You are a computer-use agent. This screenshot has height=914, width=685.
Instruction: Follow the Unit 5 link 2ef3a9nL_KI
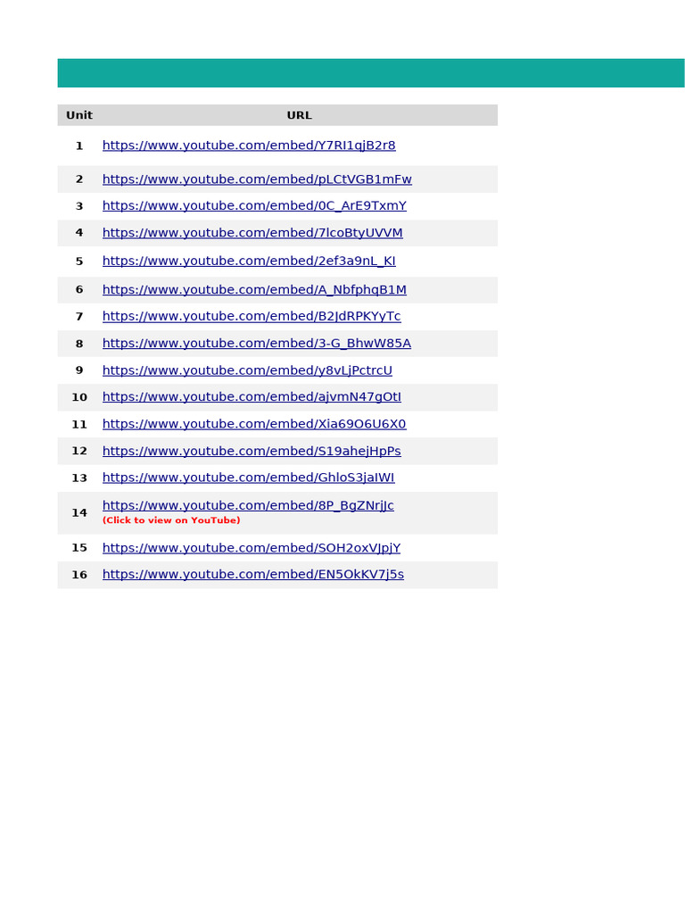click(x=249, y=262)
